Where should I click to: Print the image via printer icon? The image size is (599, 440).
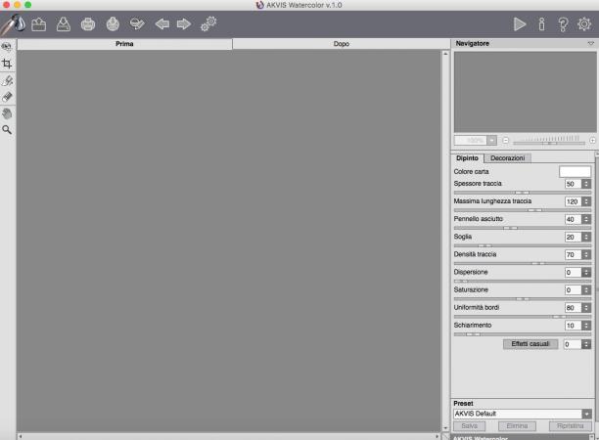coord(88,24)
